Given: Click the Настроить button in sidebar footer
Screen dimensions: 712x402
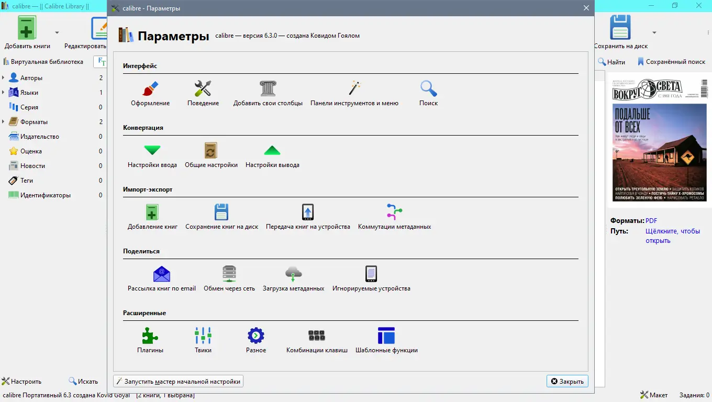Looking at the screenshot, I should 21,382.
